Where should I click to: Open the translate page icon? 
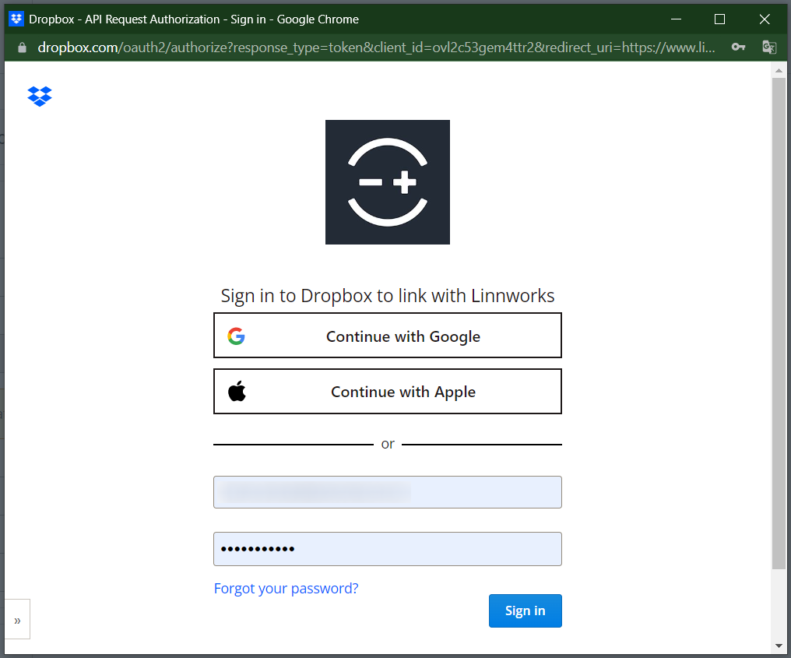[769, 48]
